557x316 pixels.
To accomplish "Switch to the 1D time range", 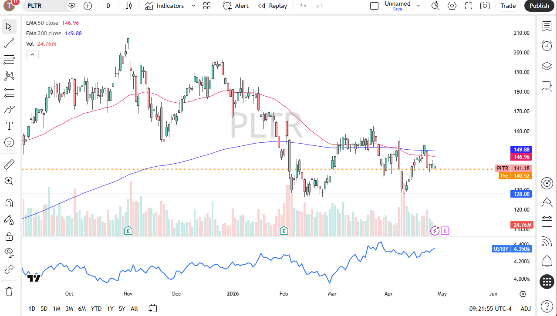I will pyautogui.click(x=32, y=309).
